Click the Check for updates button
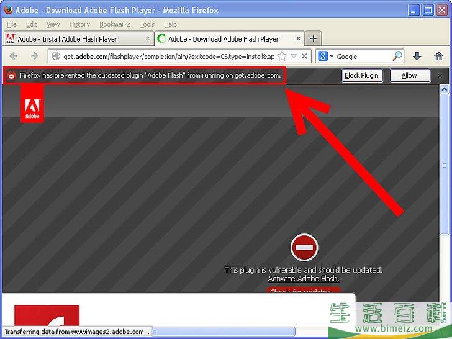452x339 pixels. (x=303, y=290)
